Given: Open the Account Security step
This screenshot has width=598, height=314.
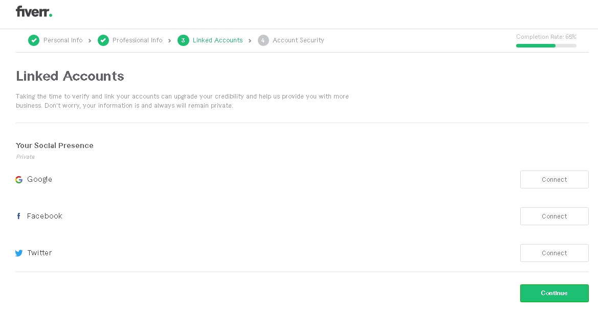Looking at the screenshot, I should (298, 40).
